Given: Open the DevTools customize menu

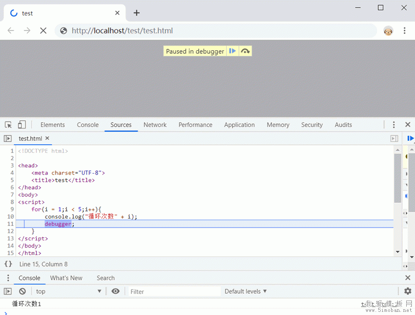Looking at the screenshot, I should coord(394,125).
